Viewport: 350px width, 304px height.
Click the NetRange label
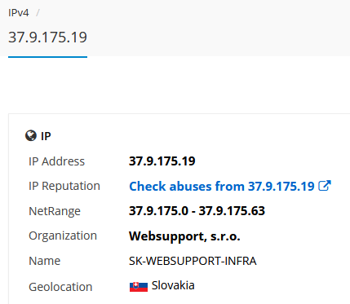click(55, 211)
